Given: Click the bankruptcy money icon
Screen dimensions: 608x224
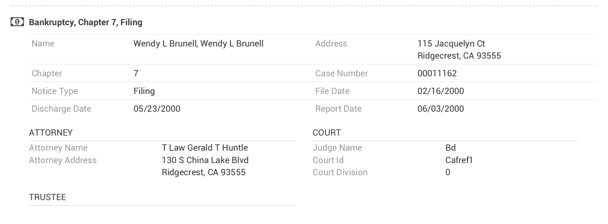Looking at the screenshot, I should click(x=17, y=22).
